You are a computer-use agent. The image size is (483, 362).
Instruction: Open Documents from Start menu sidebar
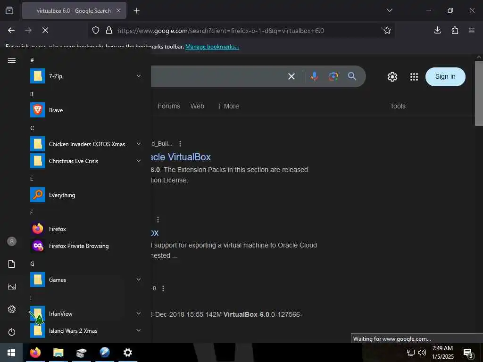12,264
